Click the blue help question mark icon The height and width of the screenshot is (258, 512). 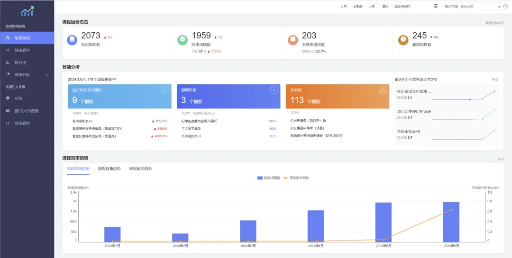tap(505, 7)
